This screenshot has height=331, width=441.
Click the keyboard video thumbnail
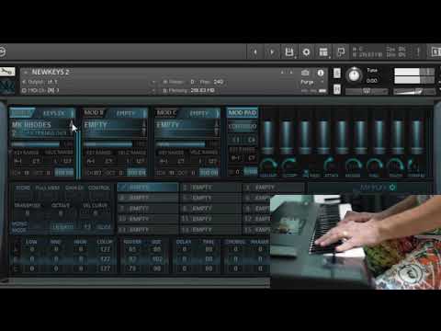coord(356,242)
